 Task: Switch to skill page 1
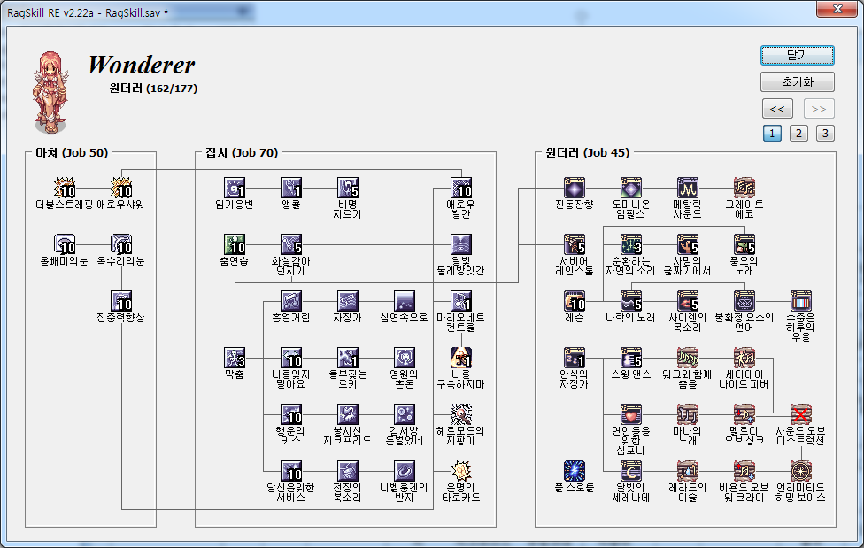pyautogui.click(x=772, y=134)
